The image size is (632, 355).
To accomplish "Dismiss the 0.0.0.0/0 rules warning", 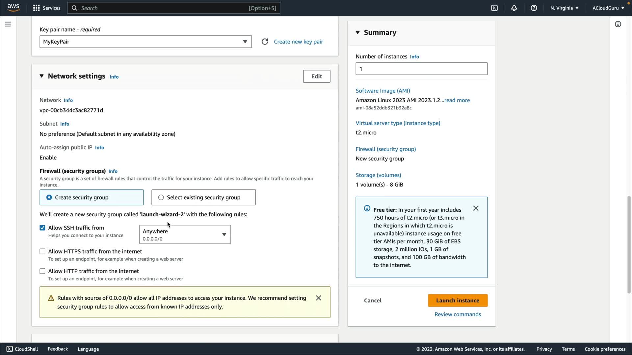I will 318,298.
